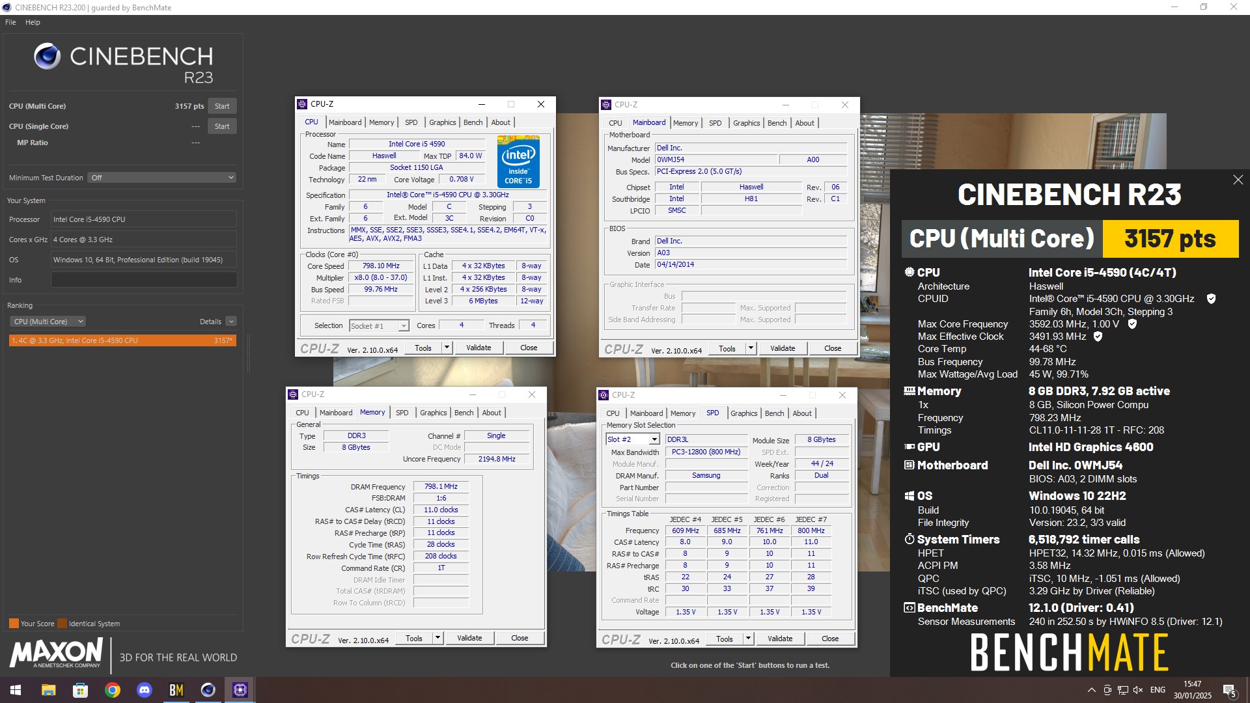Click CPU-Z title icon of Mainboard window

click(x=606, y=105)
